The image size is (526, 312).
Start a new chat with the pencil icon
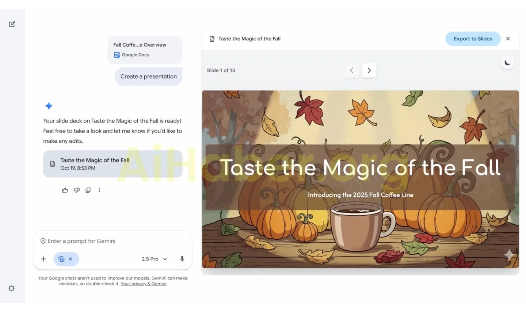point(11,24)
